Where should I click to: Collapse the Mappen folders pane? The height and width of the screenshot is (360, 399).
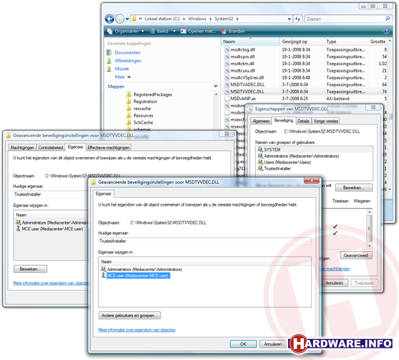click(215, 86)
